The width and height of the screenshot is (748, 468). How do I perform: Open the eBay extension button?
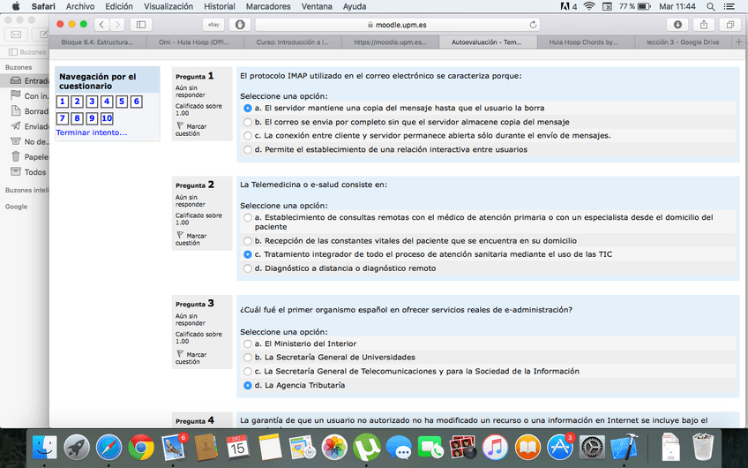(213, 25)
